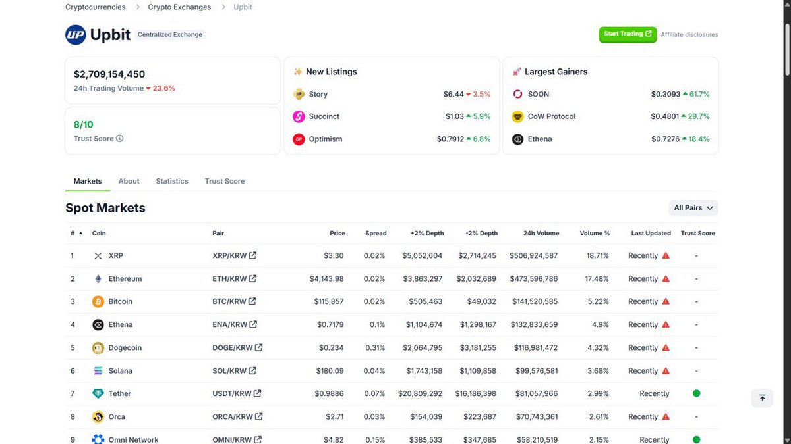The width and height of the screenshot is (791, 444).
Task: Click the warning icon in Bitcoin row
Action: [x=666, y=301]
